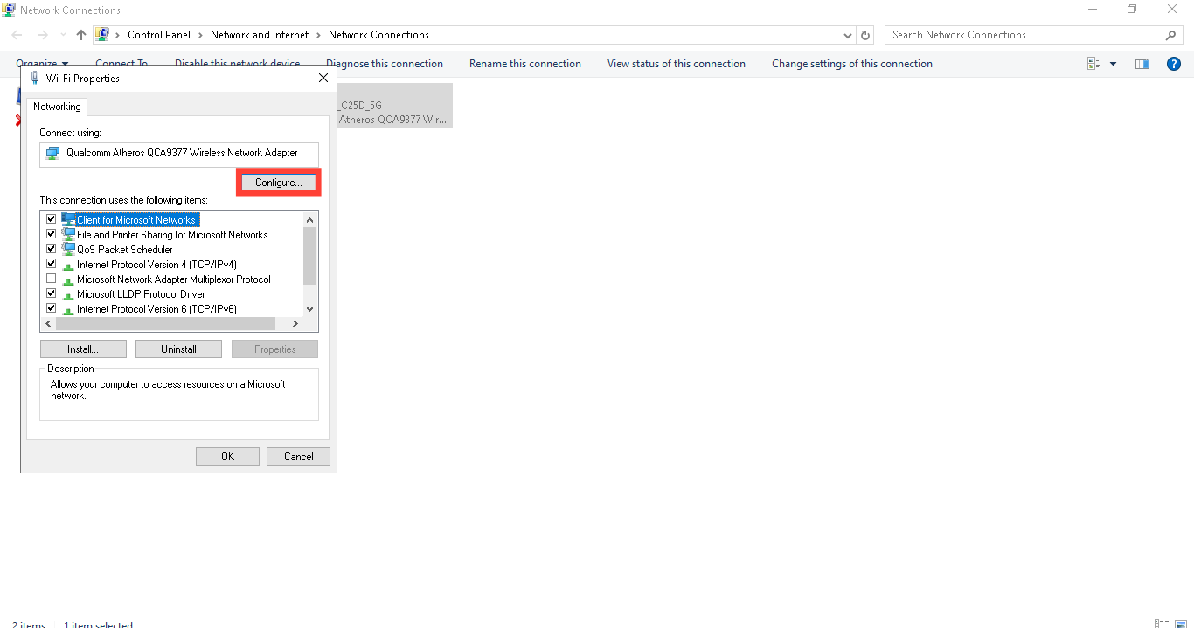Select QoS Packet Scheduler row
This screenshot has width=1194, height=628.
(x=125, y=250)
